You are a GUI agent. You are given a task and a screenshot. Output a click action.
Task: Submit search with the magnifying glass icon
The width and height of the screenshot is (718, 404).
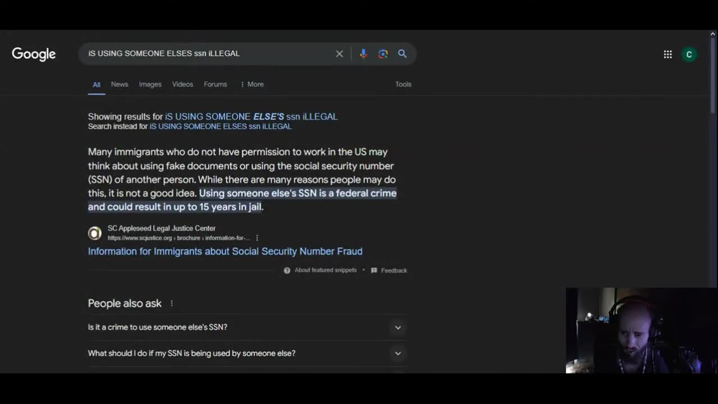pyautogui.click(x=402, y=54)
